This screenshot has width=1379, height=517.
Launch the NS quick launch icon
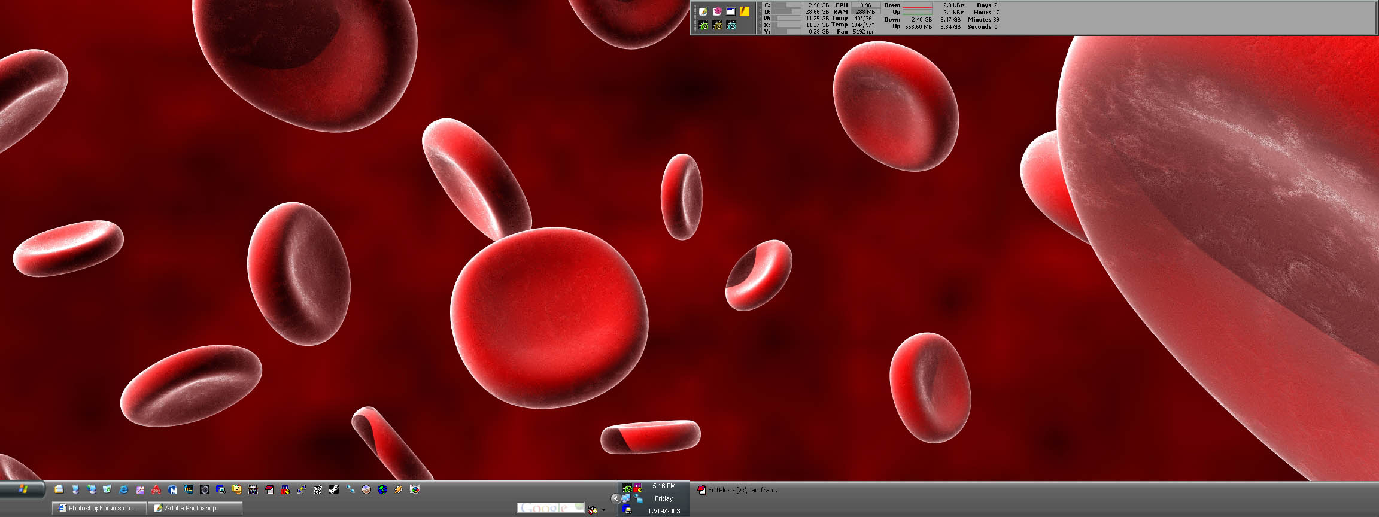coord(189,489)
